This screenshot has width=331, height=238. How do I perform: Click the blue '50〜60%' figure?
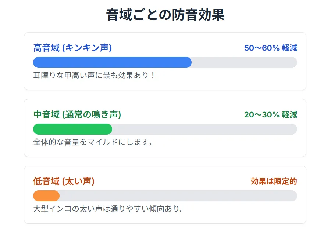(262, 48)
